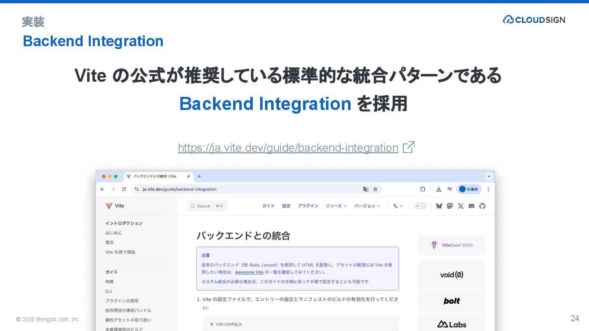Open the GitHub icon
The width and height of the screenshot is (589, 331).
point(482,206)
